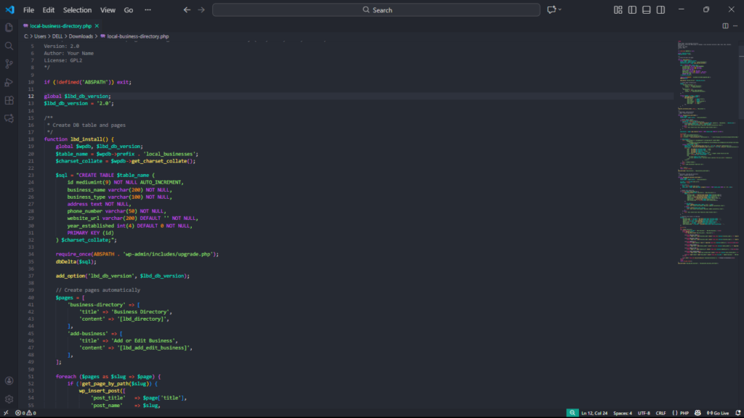Viewport: 744px width, 418px height.
Task: Open the Manage gear icon
Action: click(9, 398)
